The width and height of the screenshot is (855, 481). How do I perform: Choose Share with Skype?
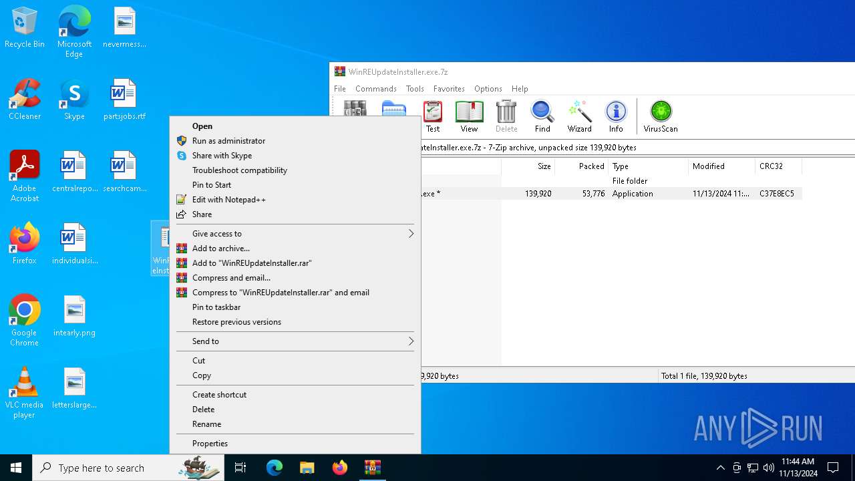click(x=295, y=156)
